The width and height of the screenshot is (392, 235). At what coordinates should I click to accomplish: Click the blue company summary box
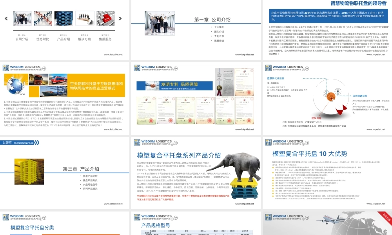pos(328,16)
